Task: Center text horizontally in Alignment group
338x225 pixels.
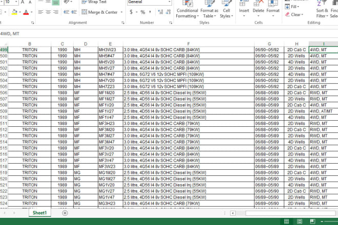Action: click(48, 12)
